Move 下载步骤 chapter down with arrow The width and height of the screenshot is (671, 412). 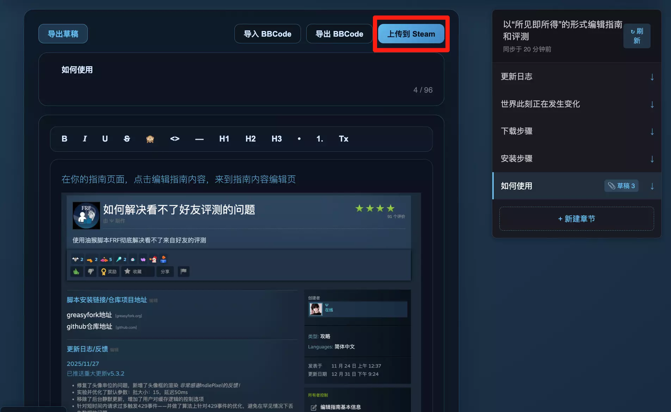tap(652, 132)
